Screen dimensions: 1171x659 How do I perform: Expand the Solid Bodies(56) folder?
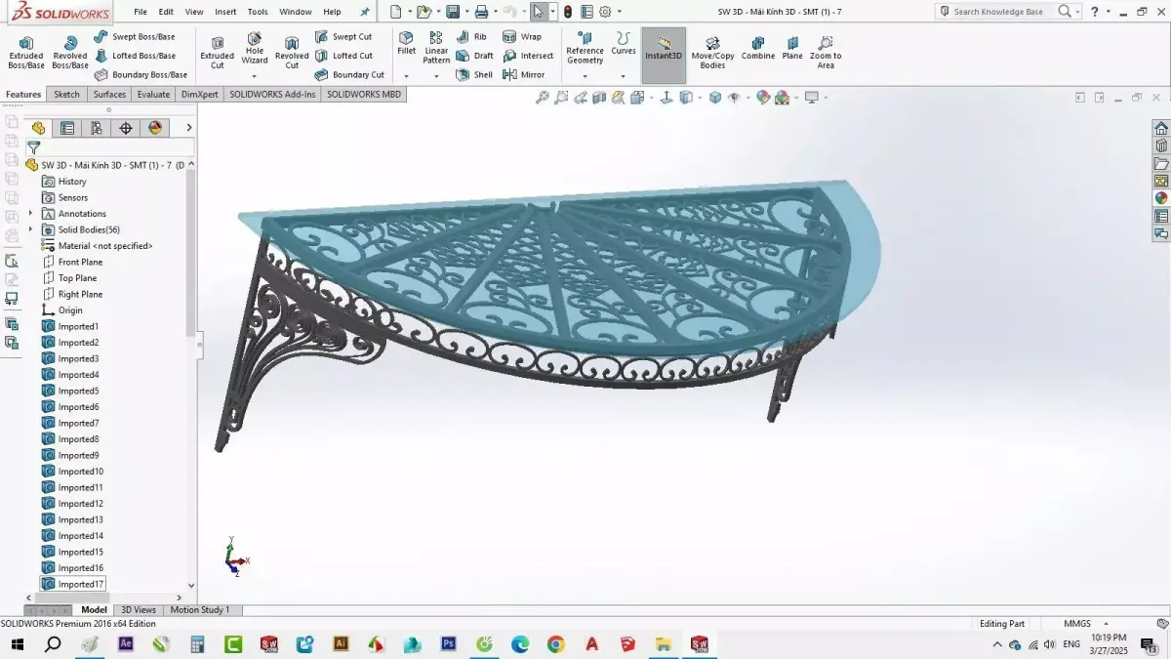30,229
